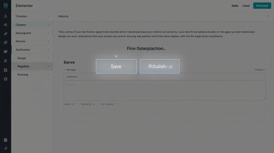
Task: Open the SKAPE dropdown below text area
Action: click(69, 104)
